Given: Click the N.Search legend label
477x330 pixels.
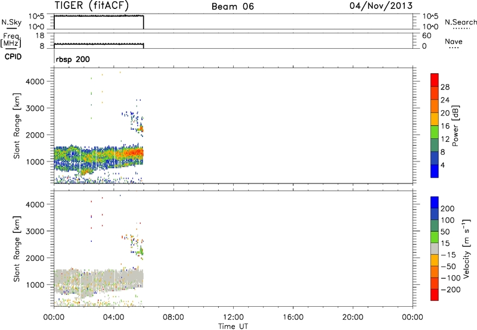Looking at the screenshot, I should pos(460,22).
